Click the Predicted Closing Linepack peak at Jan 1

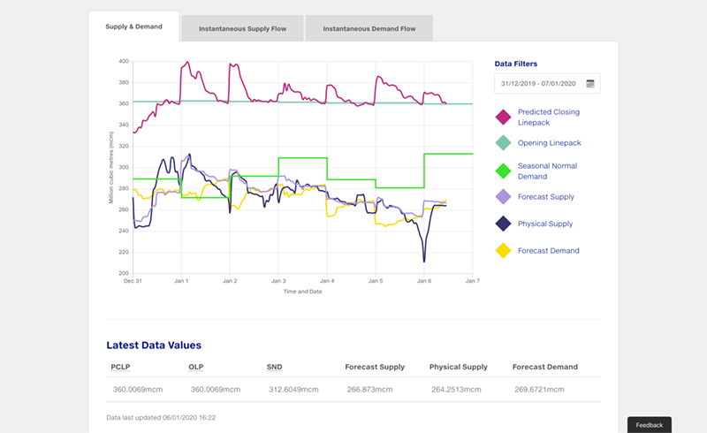tap(187, 62)
